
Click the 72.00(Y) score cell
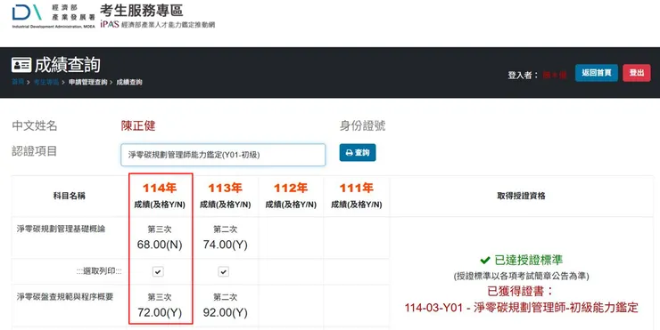tap(160, 312)
